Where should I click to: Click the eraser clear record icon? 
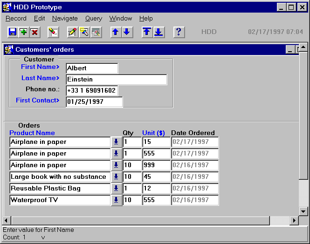click(53, 32)
